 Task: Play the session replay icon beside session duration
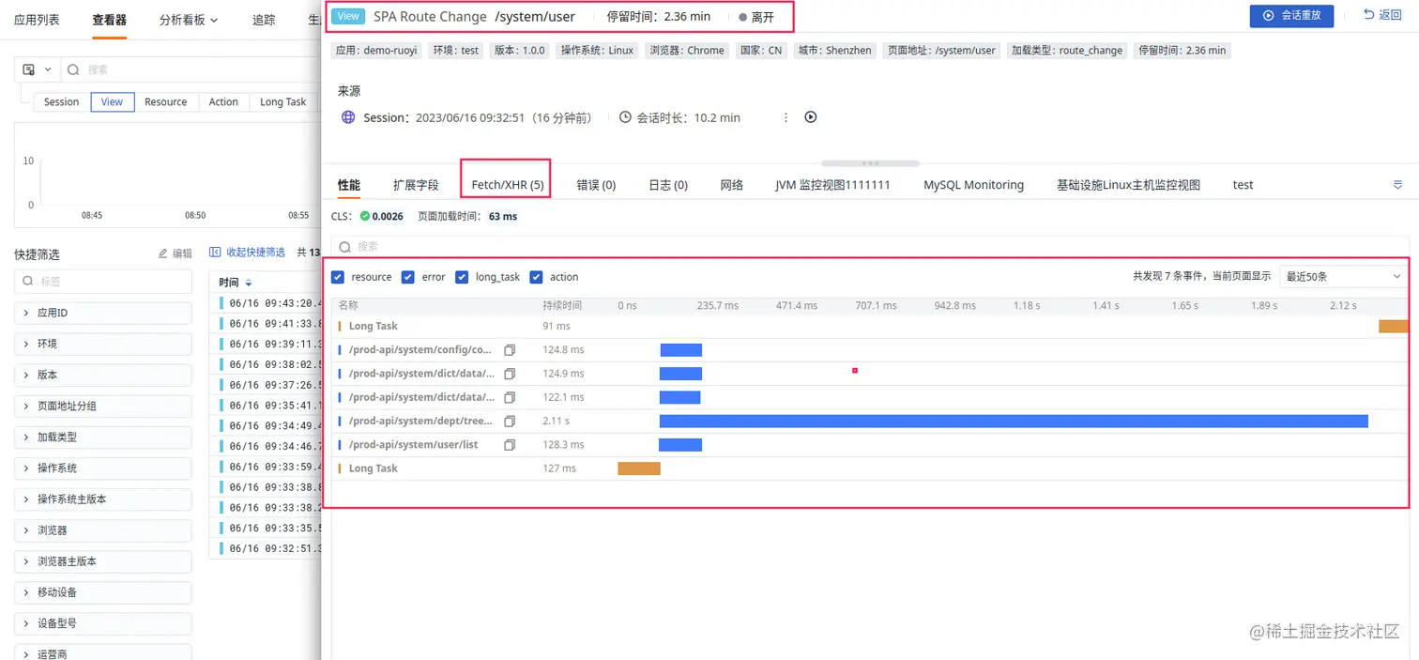coord(811,117)
